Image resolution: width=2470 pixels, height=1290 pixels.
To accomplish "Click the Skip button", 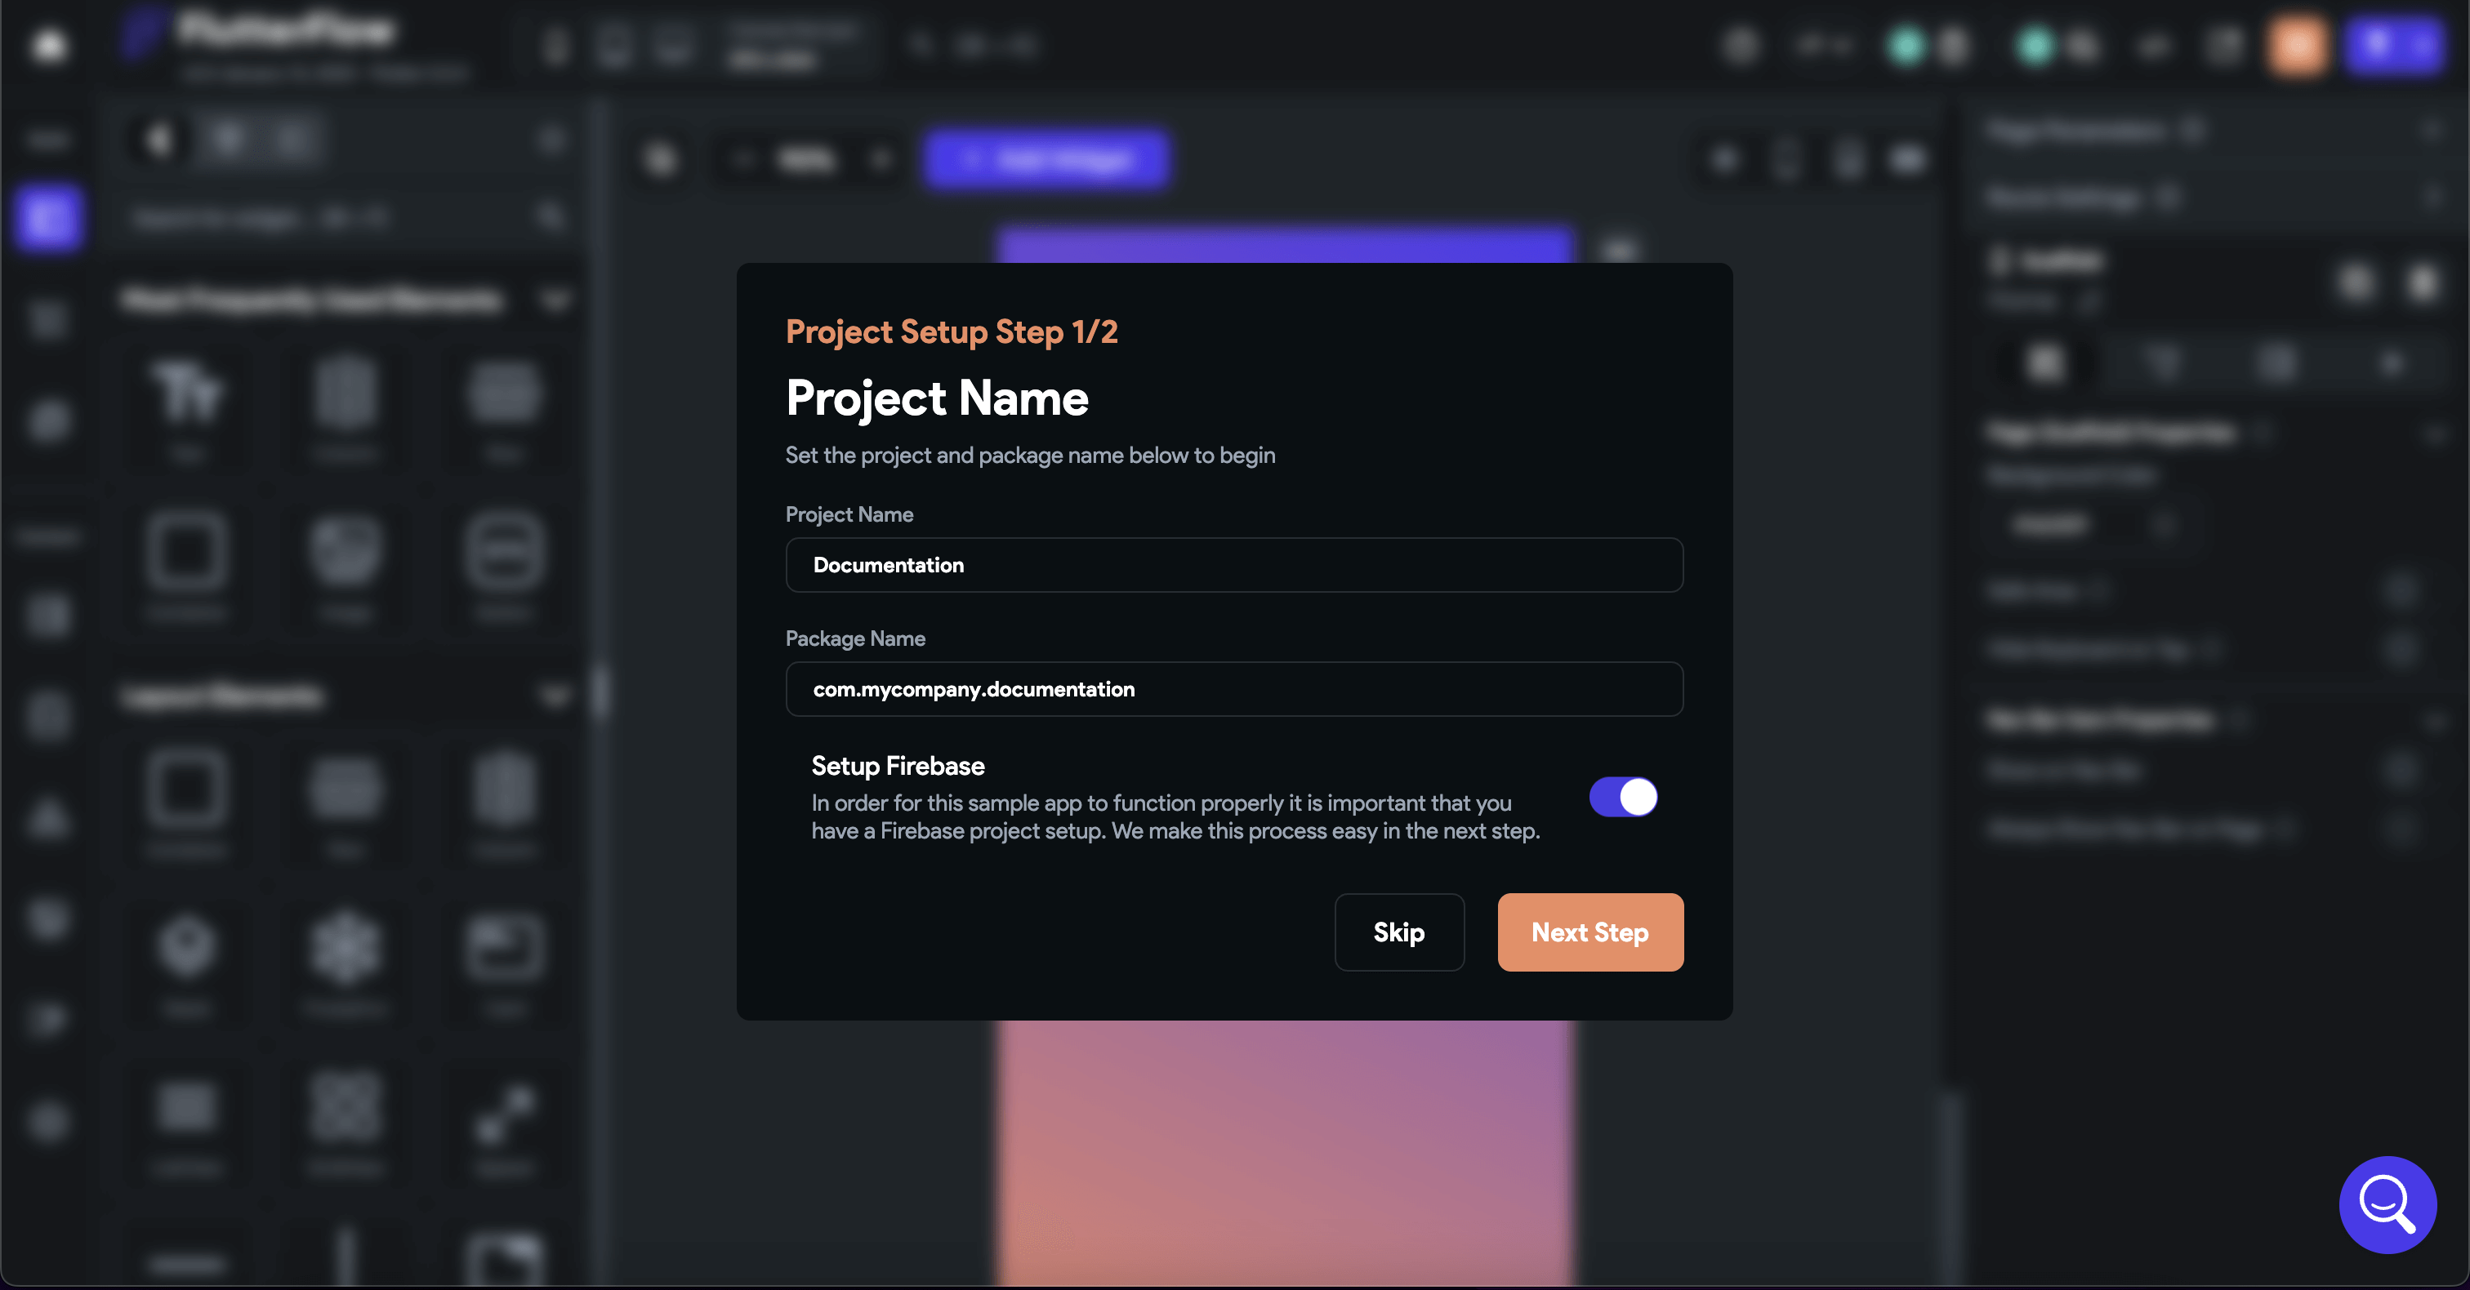I will [1398, 931].
